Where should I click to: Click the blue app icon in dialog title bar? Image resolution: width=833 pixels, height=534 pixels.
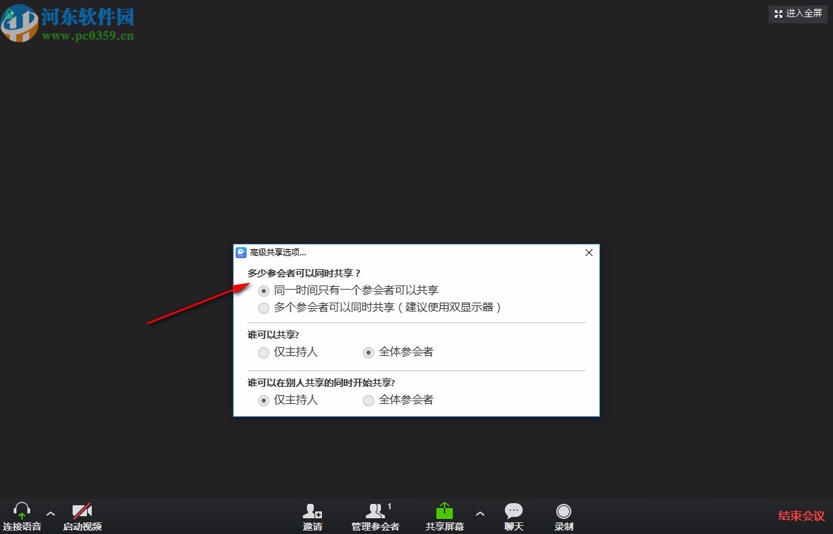[x=240, y=252]
